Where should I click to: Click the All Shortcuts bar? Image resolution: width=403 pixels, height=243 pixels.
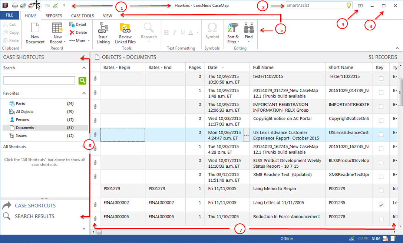[x=45, y=147]
